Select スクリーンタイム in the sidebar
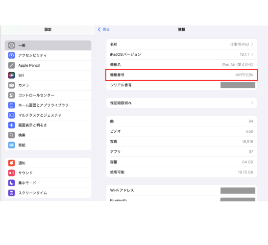The width and height of the screenshot is (268, 245). 48,193
